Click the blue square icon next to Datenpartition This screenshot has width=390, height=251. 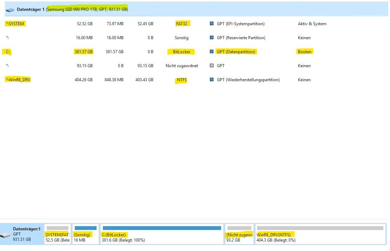(212, 51)
